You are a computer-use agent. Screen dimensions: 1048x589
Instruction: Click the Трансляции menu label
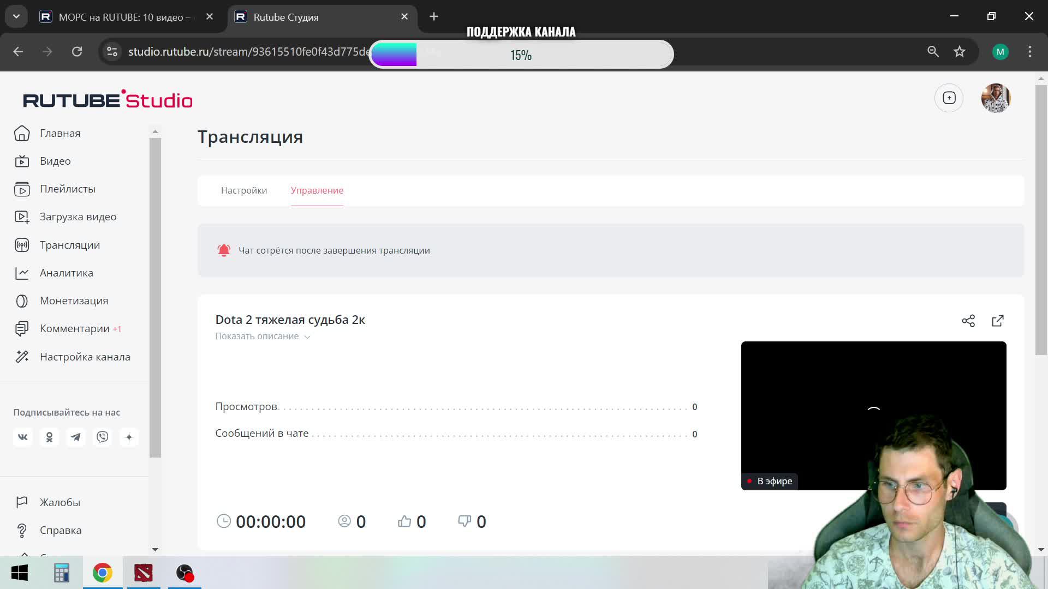click(70, 245)
